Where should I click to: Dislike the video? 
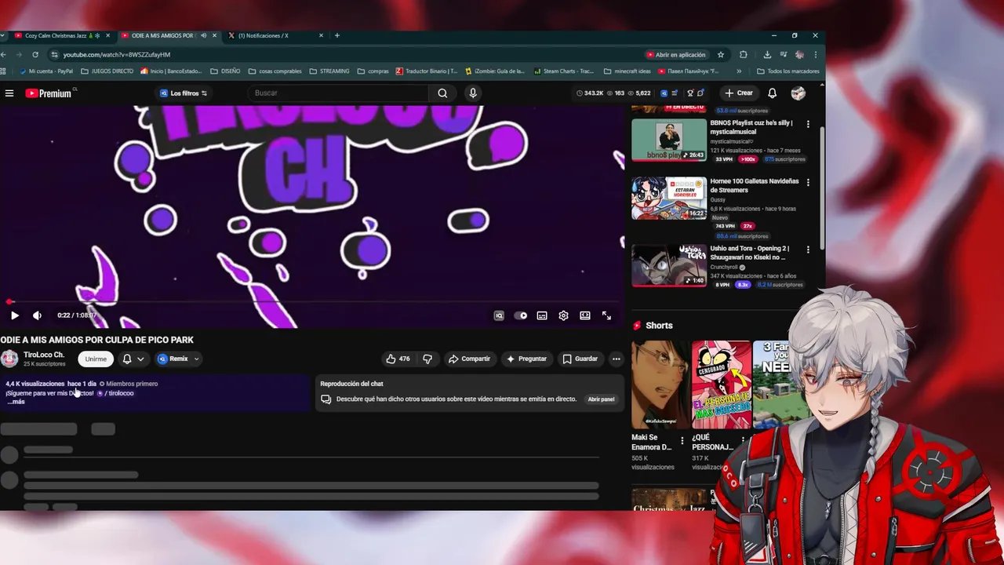pos(427,359)
